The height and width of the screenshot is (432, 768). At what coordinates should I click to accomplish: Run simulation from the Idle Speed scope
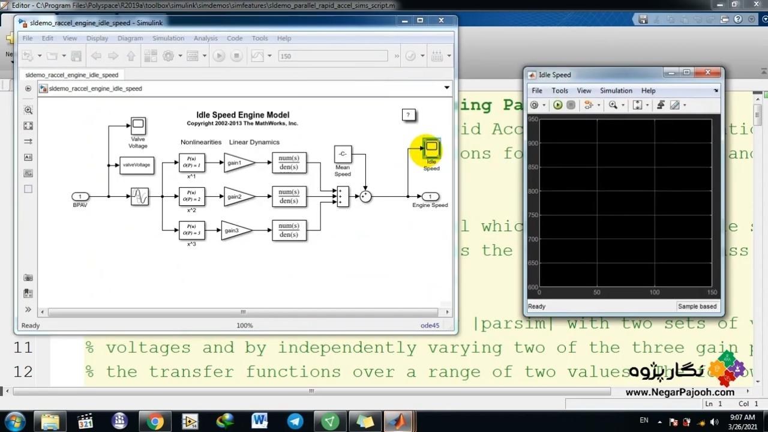pos(557,105)
